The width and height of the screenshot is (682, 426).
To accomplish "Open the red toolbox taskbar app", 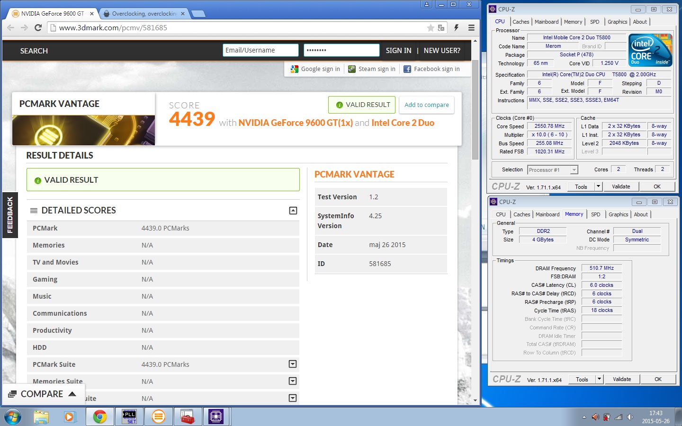I will 188,417.
